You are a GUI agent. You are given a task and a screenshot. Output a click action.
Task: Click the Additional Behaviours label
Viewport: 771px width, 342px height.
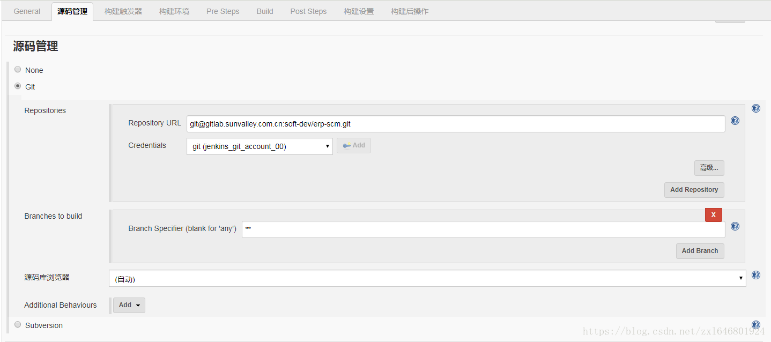[x=61, y=305]
